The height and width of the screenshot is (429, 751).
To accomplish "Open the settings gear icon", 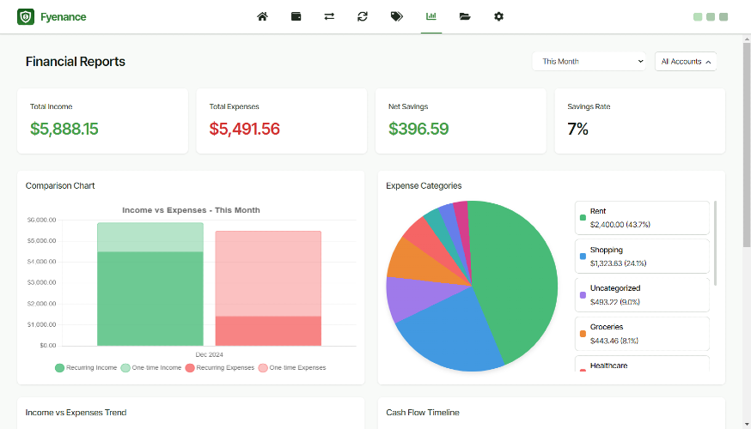I will click(498, 17).
